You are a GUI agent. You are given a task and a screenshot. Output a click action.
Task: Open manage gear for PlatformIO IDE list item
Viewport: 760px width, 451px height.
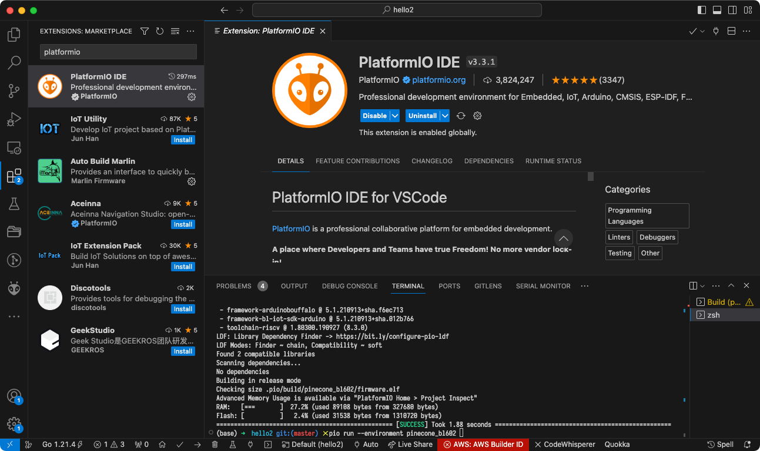192,97
